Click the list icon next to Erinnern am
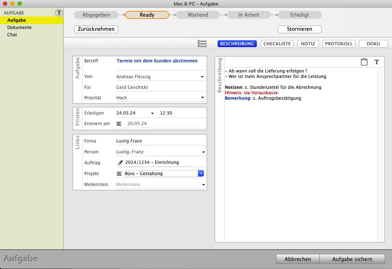Viewport: 392px width, 269px height. tap(119, 124)
